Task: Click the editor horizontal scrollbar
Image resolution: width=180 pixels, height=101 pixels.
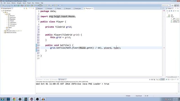Action: 101,77
